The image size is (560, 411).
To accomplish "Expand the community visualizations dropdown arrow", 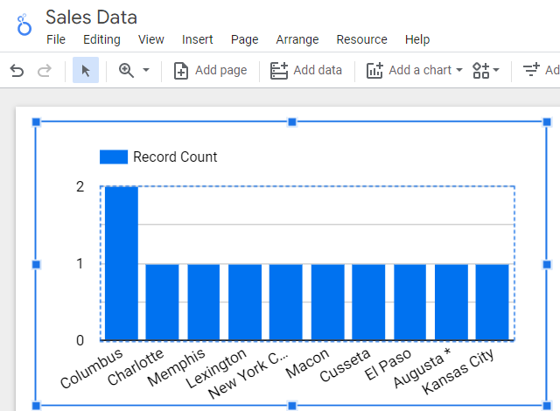I will [x=496, y=70].
